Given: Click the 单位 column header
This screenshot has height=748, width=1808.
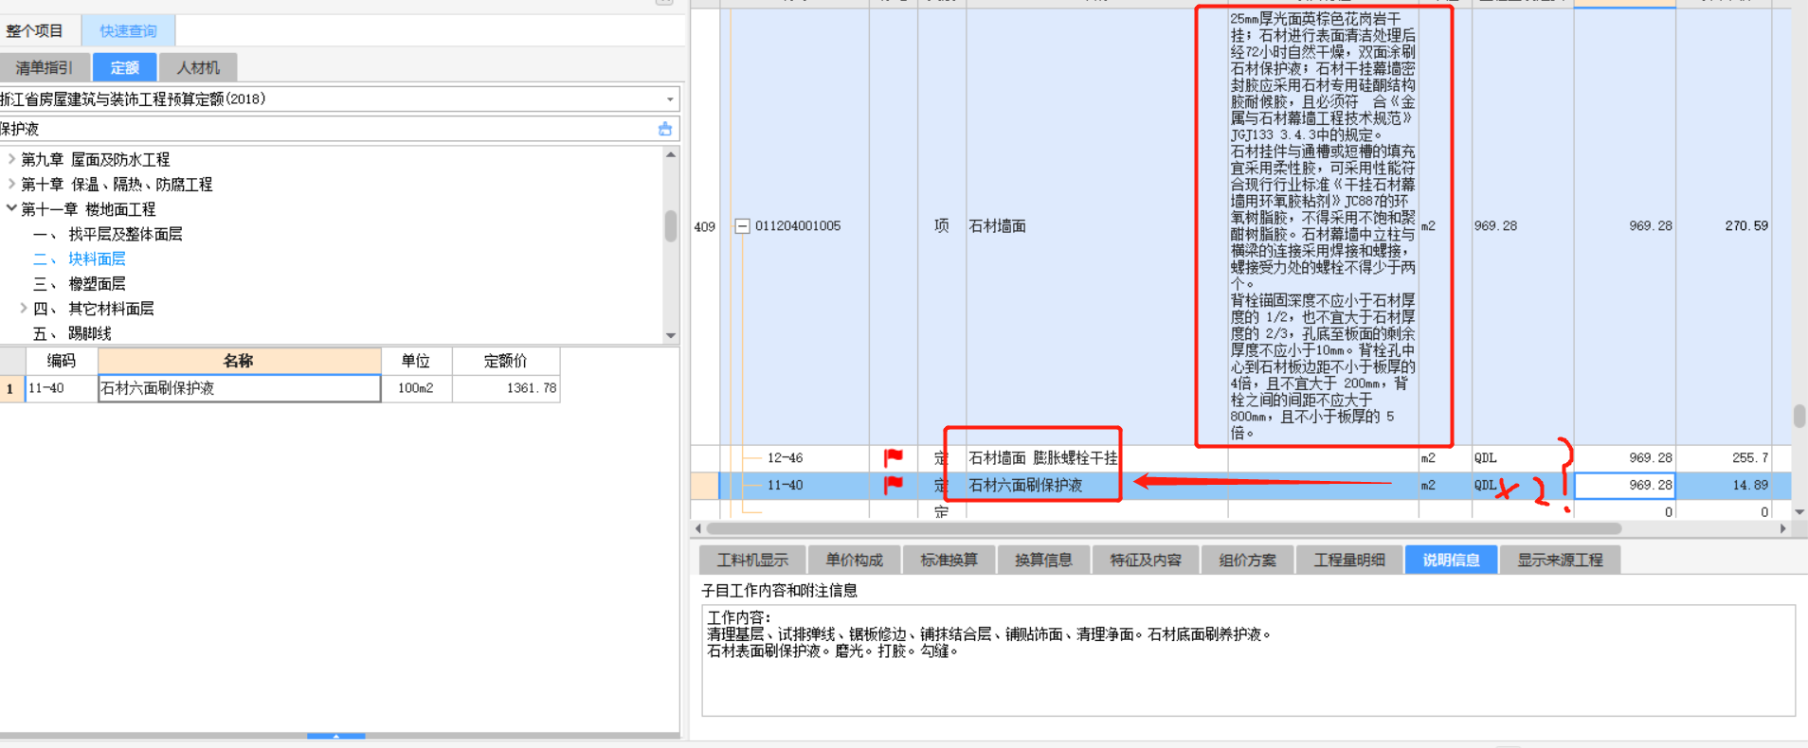Looking at the screenshot, I should tap(416, 361).
